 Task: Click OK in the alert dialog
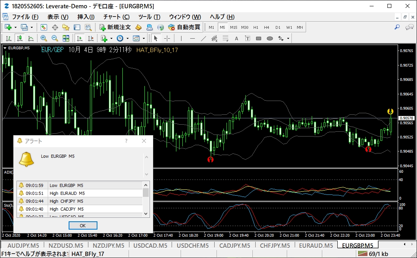tap(83, 226)
